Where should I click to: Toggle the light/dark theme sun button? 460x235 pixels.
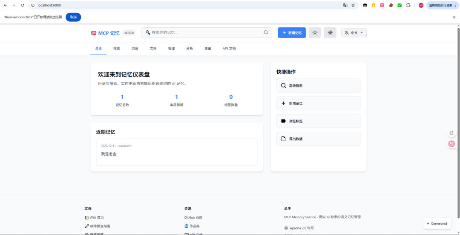[315, 33]
